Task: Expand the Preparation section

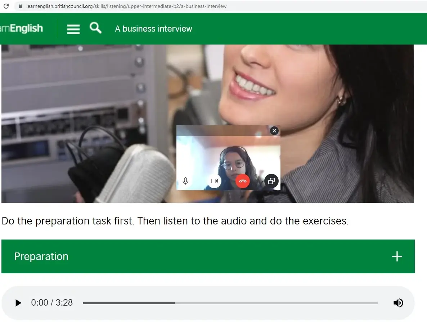Action: click(x=41, y=256)
